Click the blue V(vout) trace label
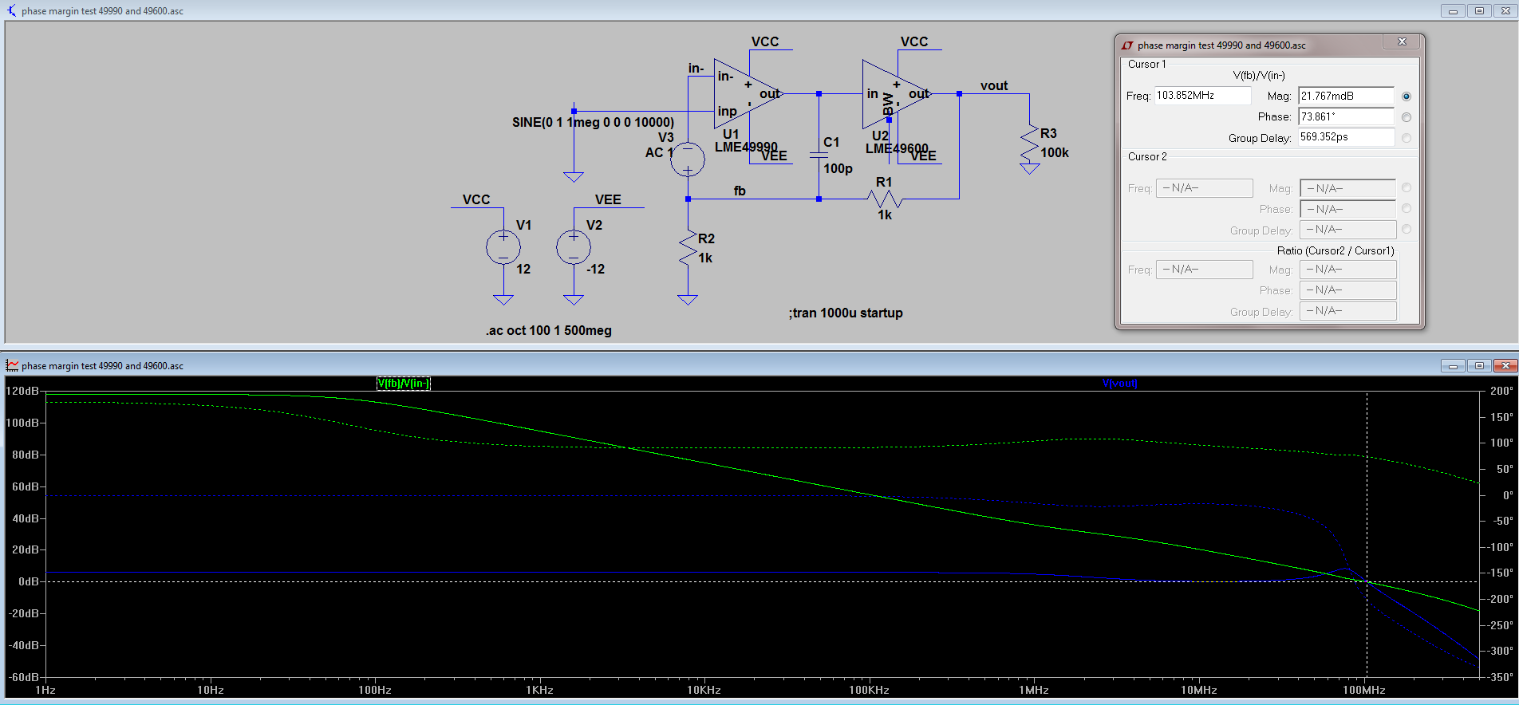 coord(1119,384)
